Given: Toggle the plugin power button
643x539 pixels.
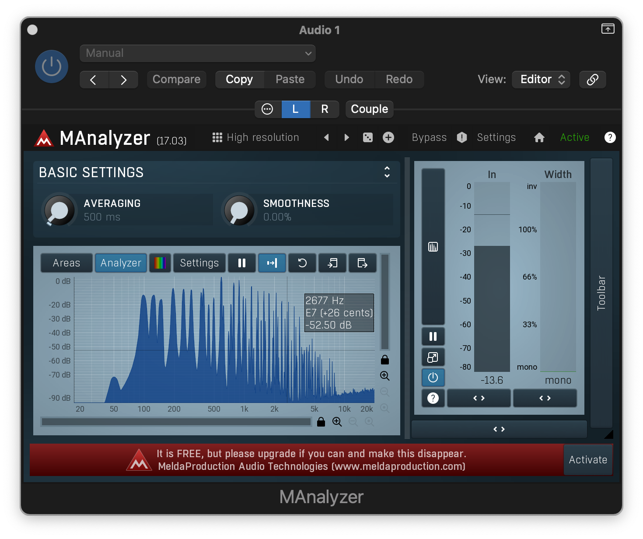Looking at the screenshot, I should pos(52,66).
